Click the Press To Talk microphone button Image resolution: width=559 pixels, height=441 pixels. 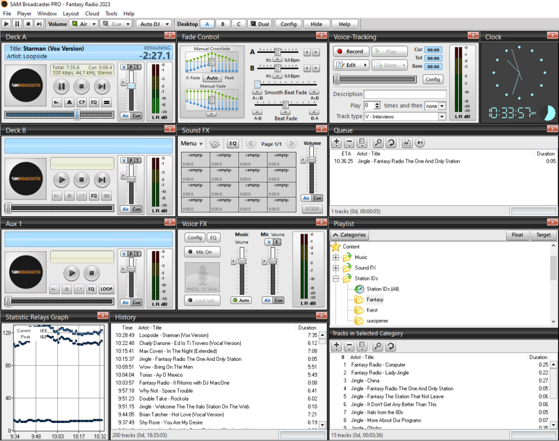(x=202, y=277)
